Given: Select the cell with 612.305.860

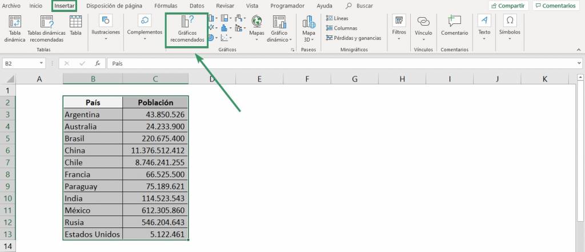Looking at the screenshot, I should point(155,210).
